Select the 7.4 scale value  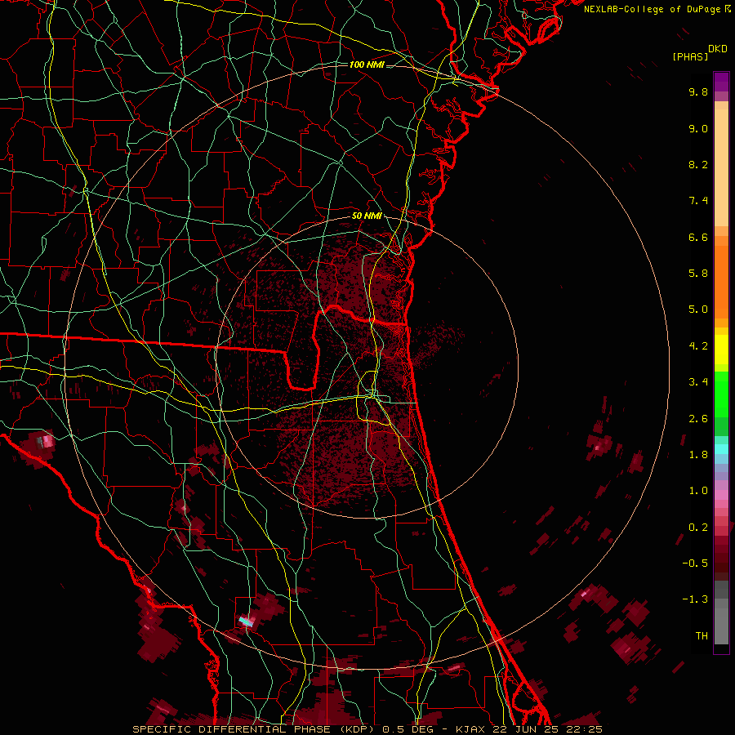click(698, 201)
